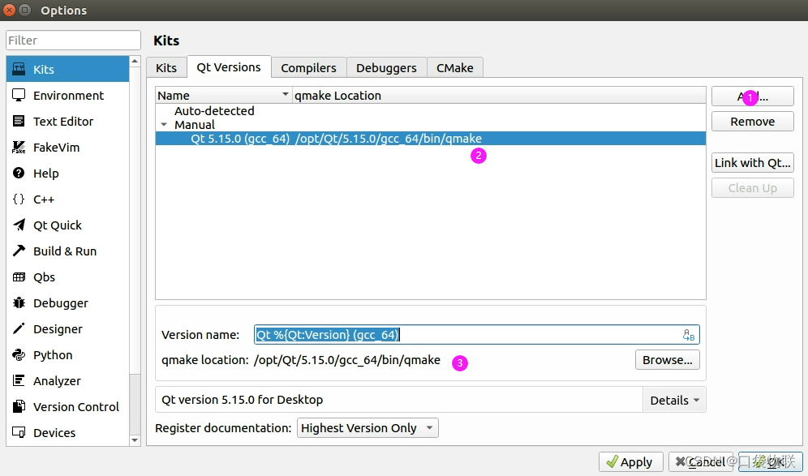Open the Build & Run hammer icon

(19, 251)
